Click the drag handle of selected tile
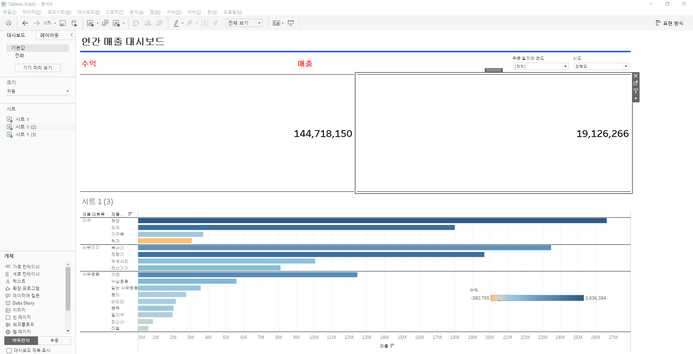 tap(493, 70)
